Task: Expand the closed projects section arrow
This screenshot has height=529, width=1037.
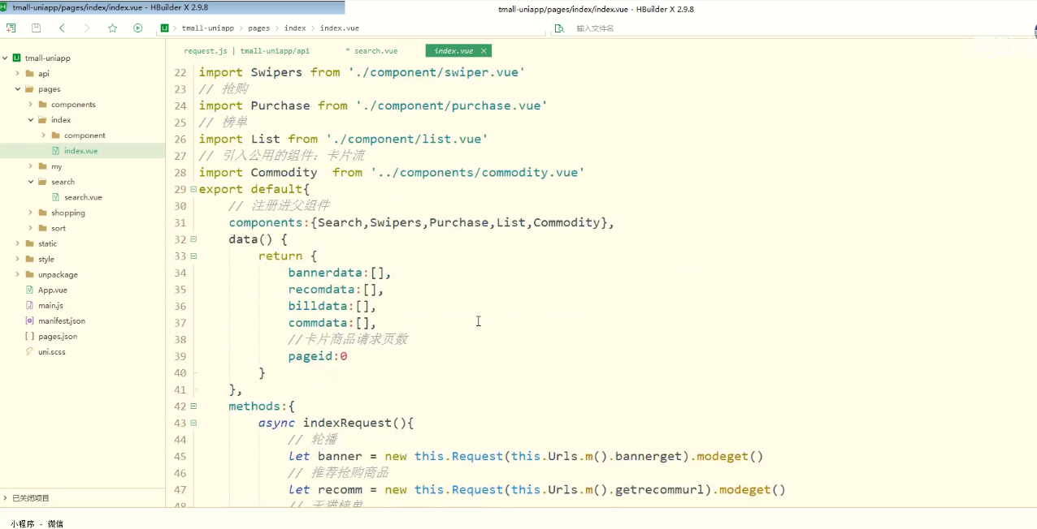Action: (x=5, y=498)
